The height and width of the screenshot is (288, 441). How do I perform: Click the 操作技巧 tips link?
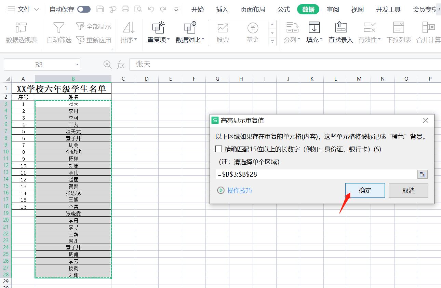[239, 191]
